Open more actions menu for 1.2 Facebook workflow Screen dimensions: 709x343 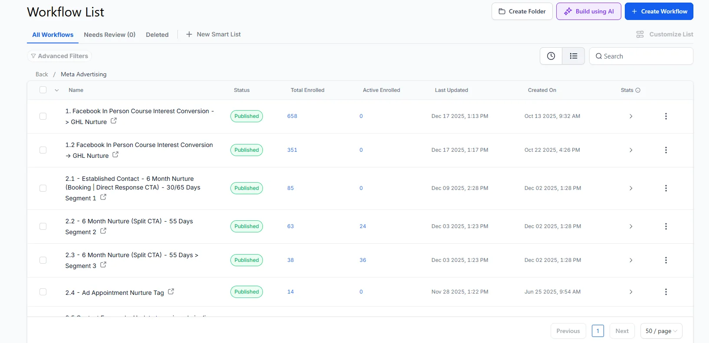pyautogui.click(x=666, y=150)
